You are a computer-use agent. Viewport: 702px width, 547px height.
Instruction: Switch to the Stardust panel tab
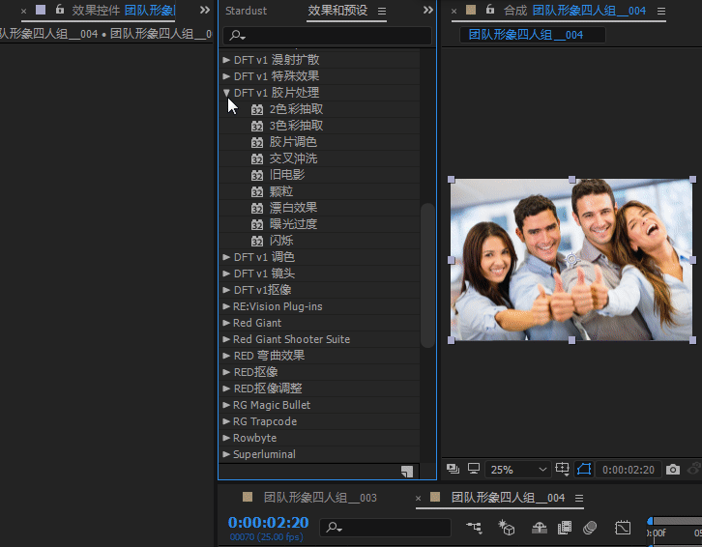coord(246,11)
